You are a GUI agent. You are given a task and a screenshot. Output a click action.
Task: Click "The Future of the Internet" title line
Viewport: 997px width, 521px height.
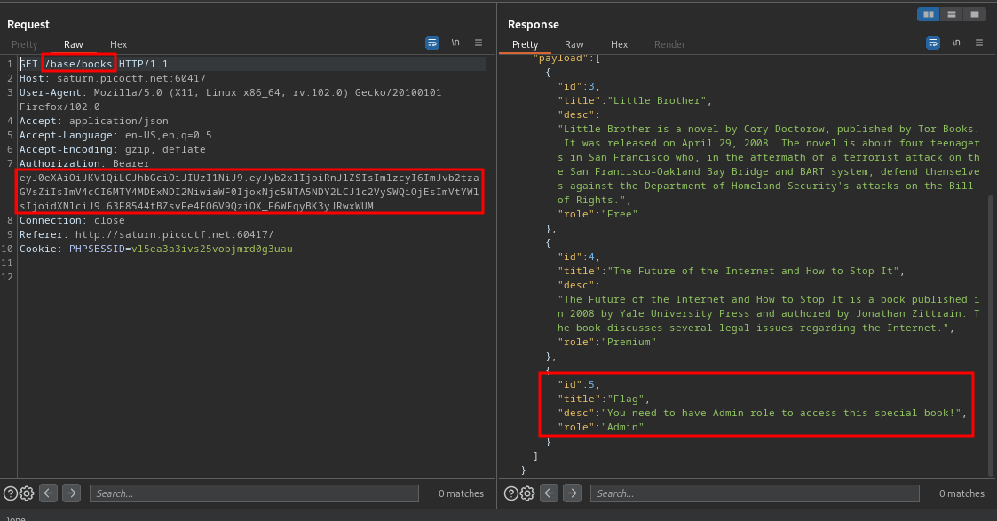(x=732, y=271)
